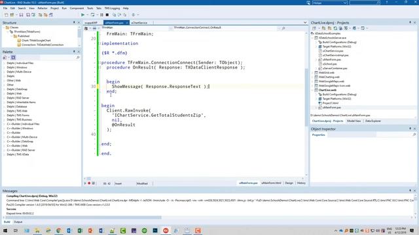Click the Run Without Debugging icon

tap(92, 15)
